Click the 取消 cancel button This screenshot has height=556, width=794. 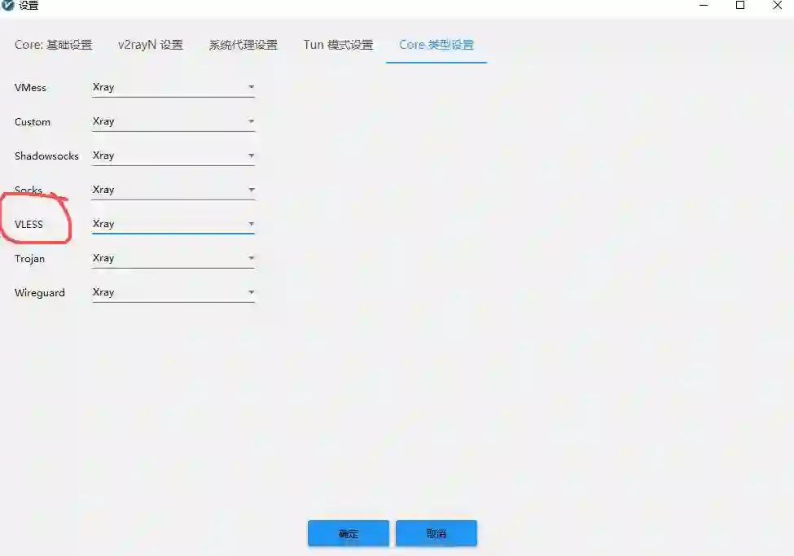coord(436,533)
